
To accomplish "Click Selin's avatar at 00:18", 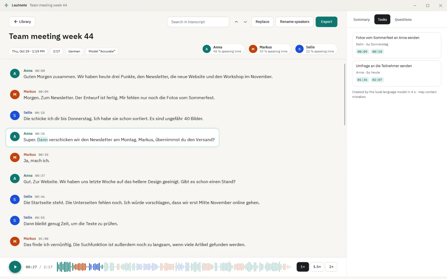I will pyautogui.click(x=15, y=116).
